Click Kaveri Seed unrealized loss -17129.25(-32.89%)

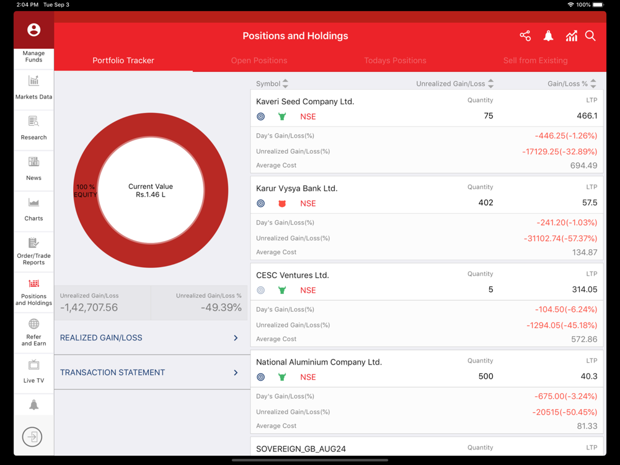pos(559,151)
